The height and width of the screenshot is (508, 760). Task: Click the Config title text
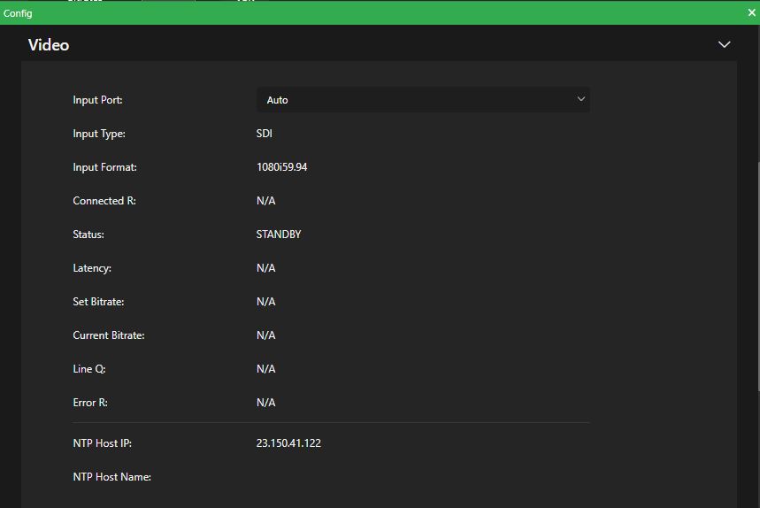[x=18, y=13]
